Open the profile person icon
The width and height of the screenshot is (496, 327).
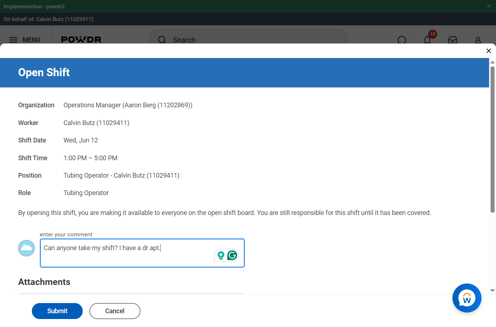[478, 40]
